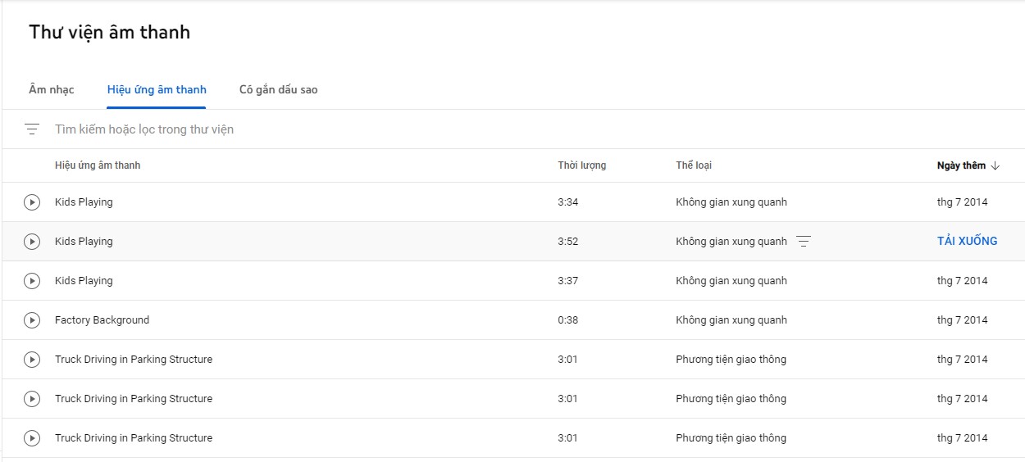This screenshot has width=1025, height=462.
Task: Click the Thể loại column header
Action: coord(694,165)
